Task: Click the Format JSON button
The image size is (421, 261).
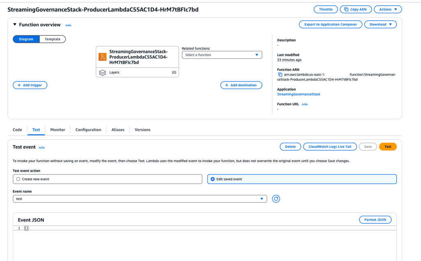Action: click(x=375, y=219)
